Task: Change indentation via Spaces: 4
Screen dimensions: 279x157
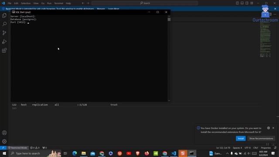Action: tap(237, 148)
